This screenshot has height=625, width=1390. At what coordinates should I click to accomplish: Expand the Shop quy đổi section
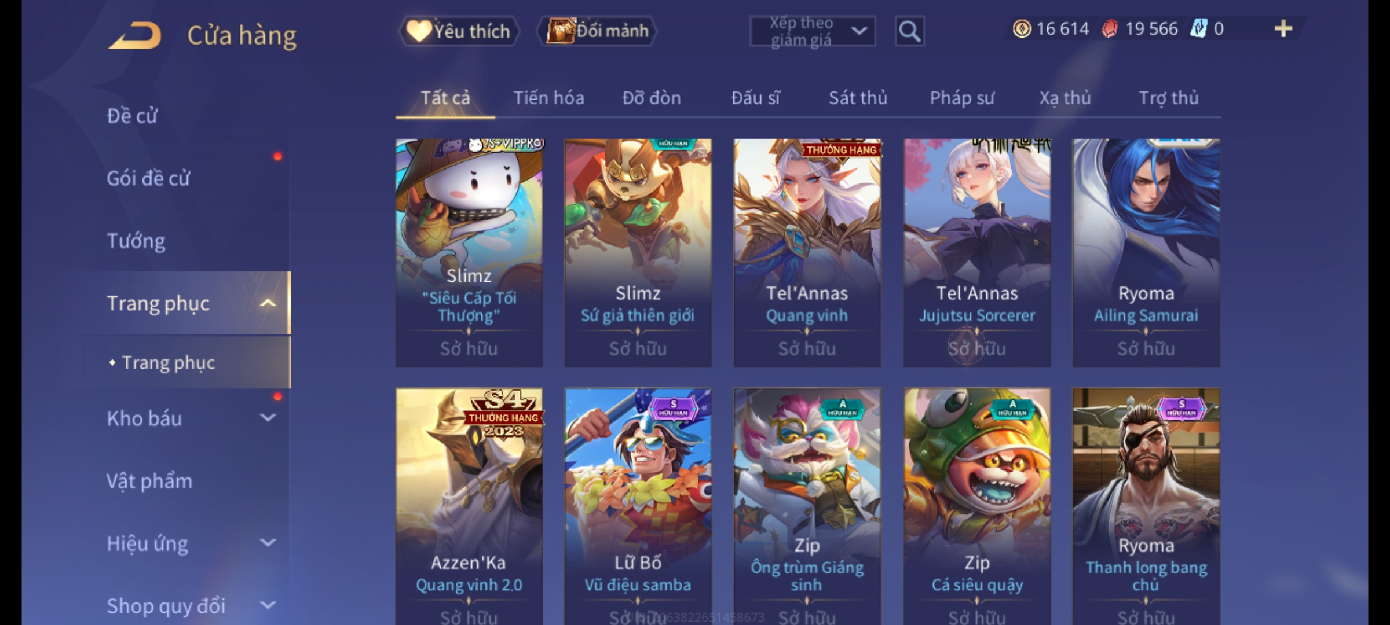pyautogui.click(x=268, y=605)
